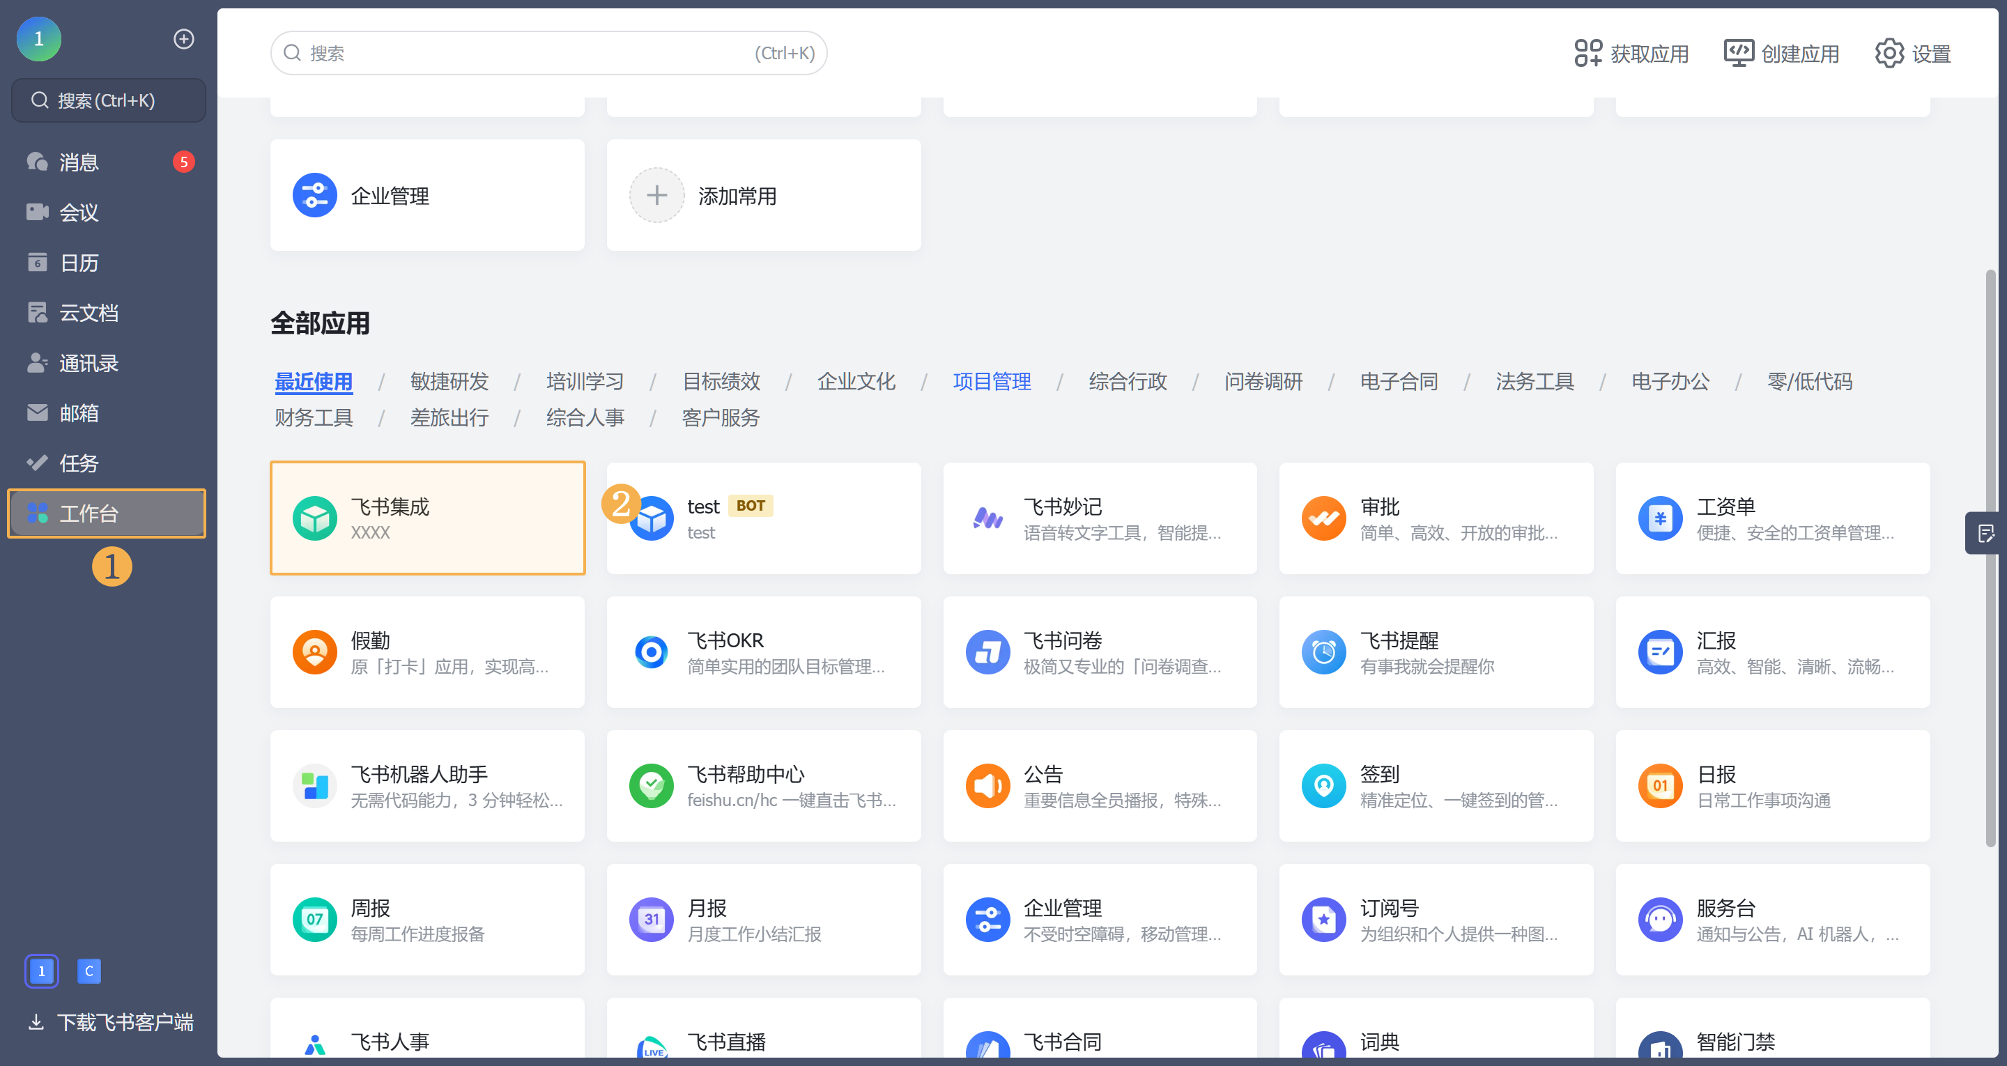Click the 添加常用 card
The height and width of the screenshot is (1066, 2007).
tap(763, 196)
